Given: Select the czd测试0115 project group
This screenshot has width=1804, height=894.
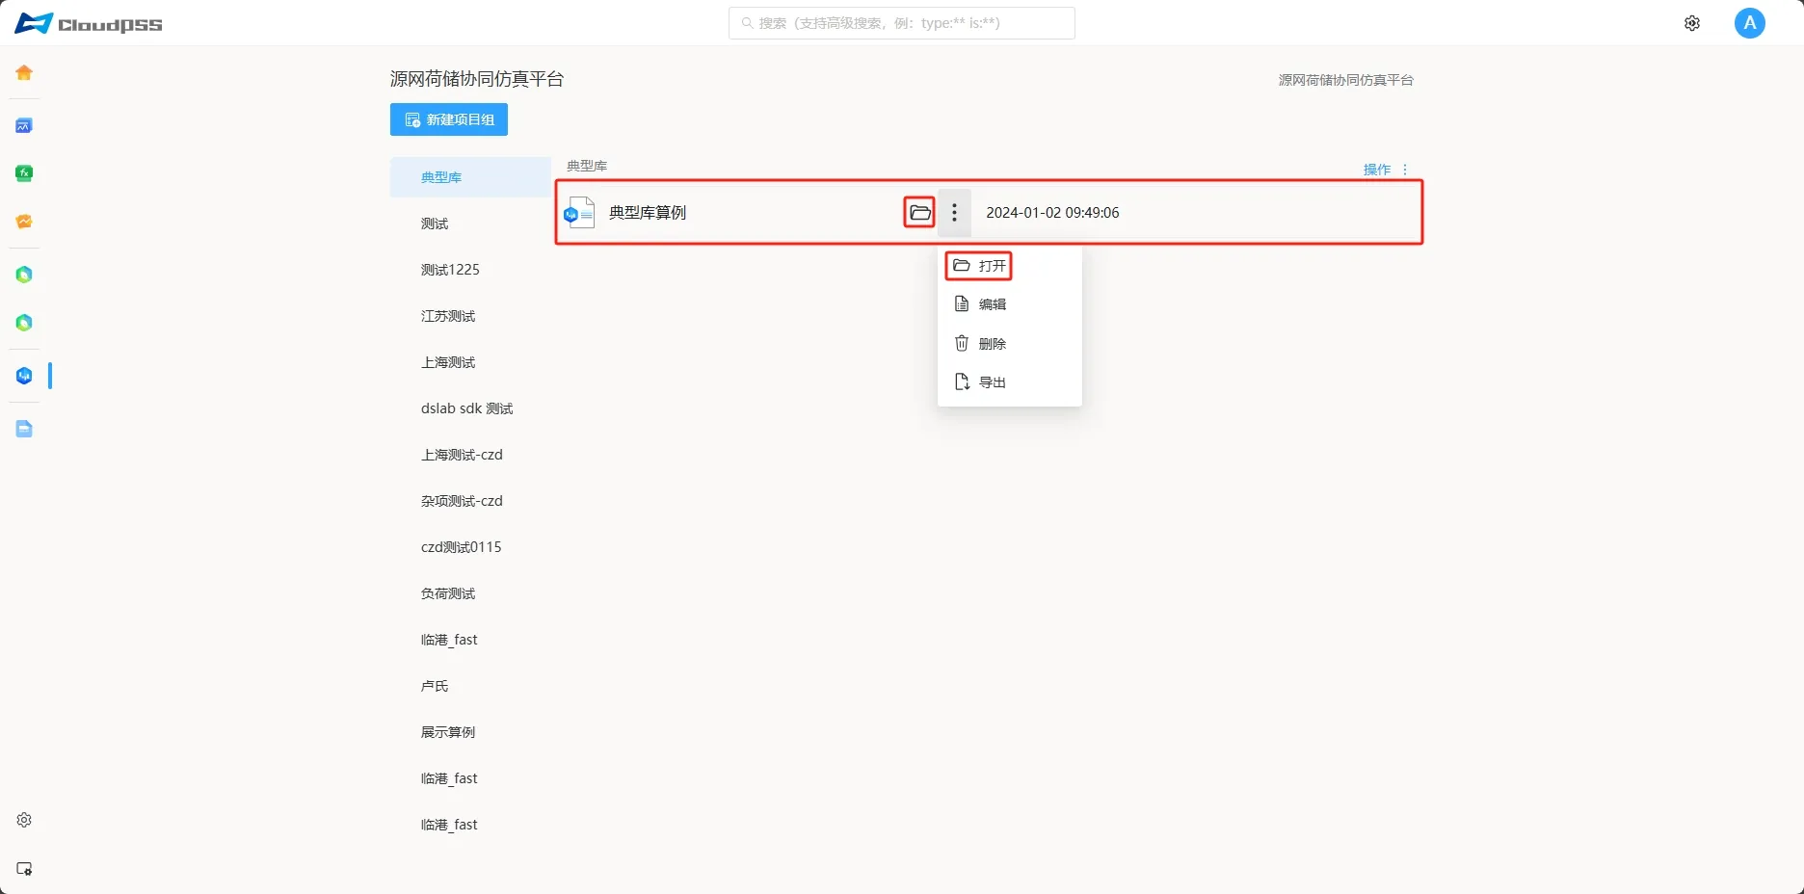Looking at the screenshot, I should (470, 547).
